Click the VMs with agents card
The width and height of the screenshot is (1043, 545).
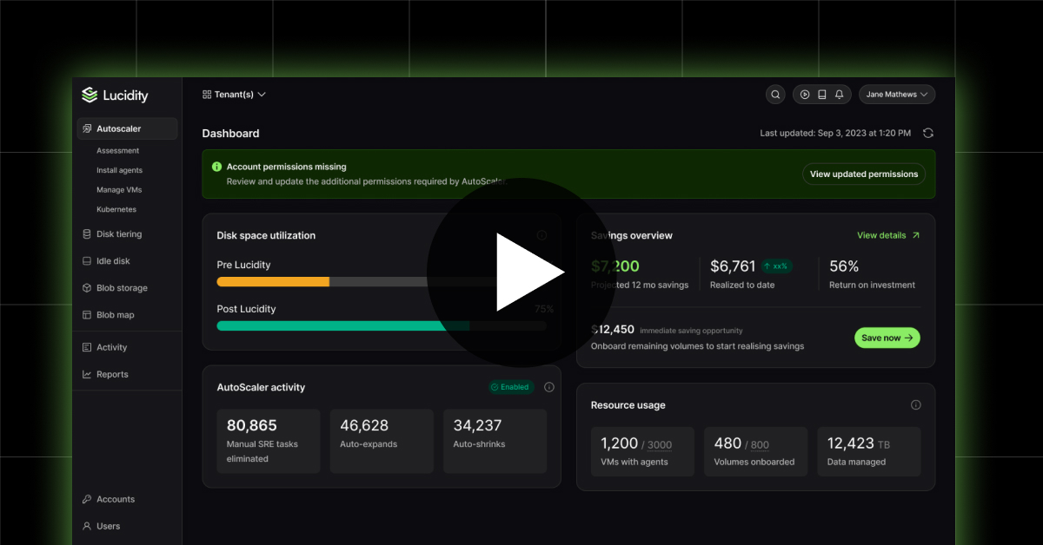tap(642, 451)
